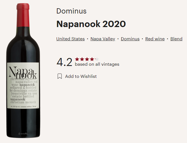This screenshot has width=187, height=143.
Task: Open the Blend grape link
Action: coord(177,39)
